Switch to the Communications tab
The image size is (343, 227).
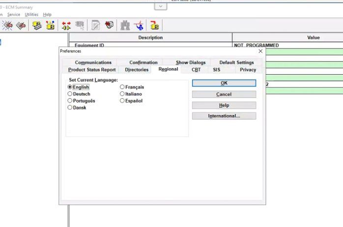coord(93,62)
